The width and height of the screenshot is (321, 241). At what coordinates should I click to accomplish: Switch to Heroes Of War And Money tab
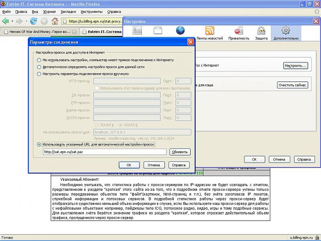coord(39,32)
